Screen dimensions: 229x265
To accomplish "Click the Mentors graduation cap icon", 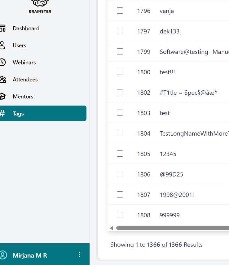I will (x=2, y=97).
